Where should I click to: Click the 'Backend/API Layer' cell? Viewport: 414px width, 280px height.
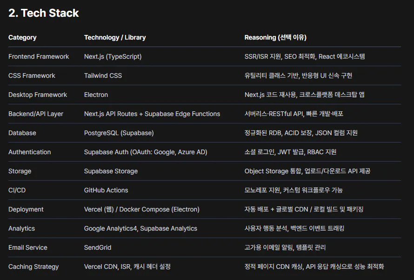tap(36, 114)
